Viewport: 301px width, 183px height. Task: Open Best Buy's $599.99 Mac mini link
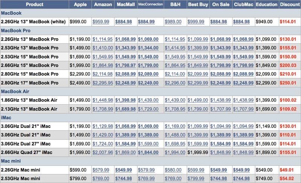196,170
